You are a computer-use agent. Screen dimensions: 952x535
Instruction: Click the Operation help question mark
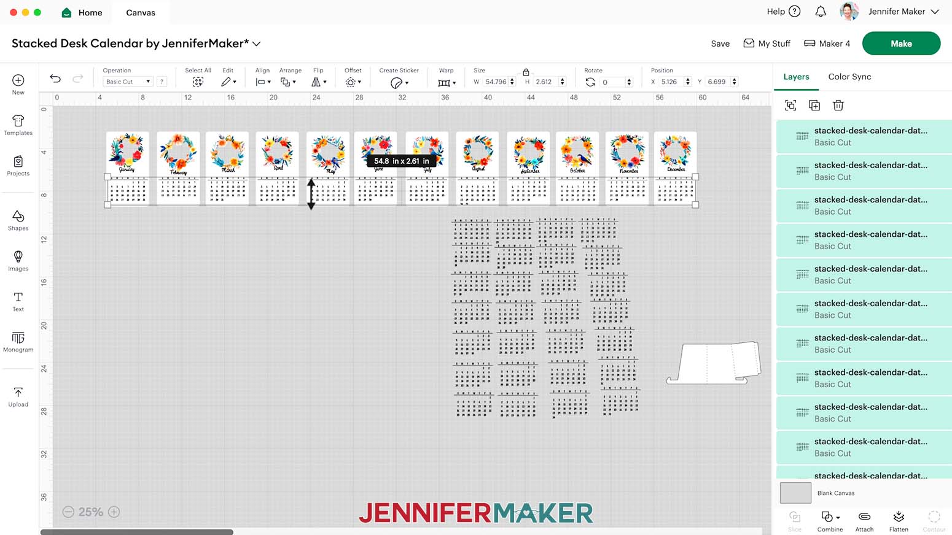[162, 82]
